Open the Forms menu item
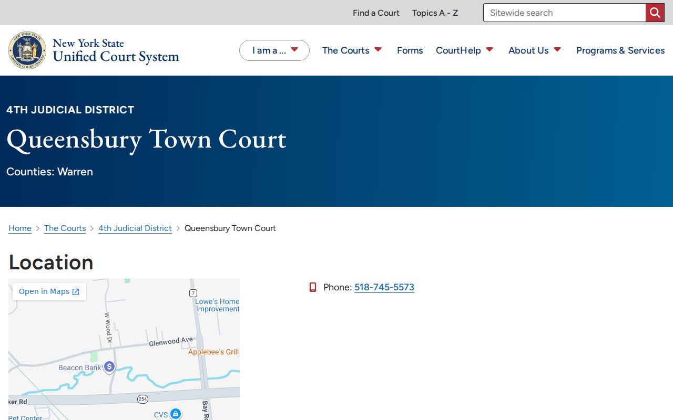673x420 pixels. click(410, 50)
